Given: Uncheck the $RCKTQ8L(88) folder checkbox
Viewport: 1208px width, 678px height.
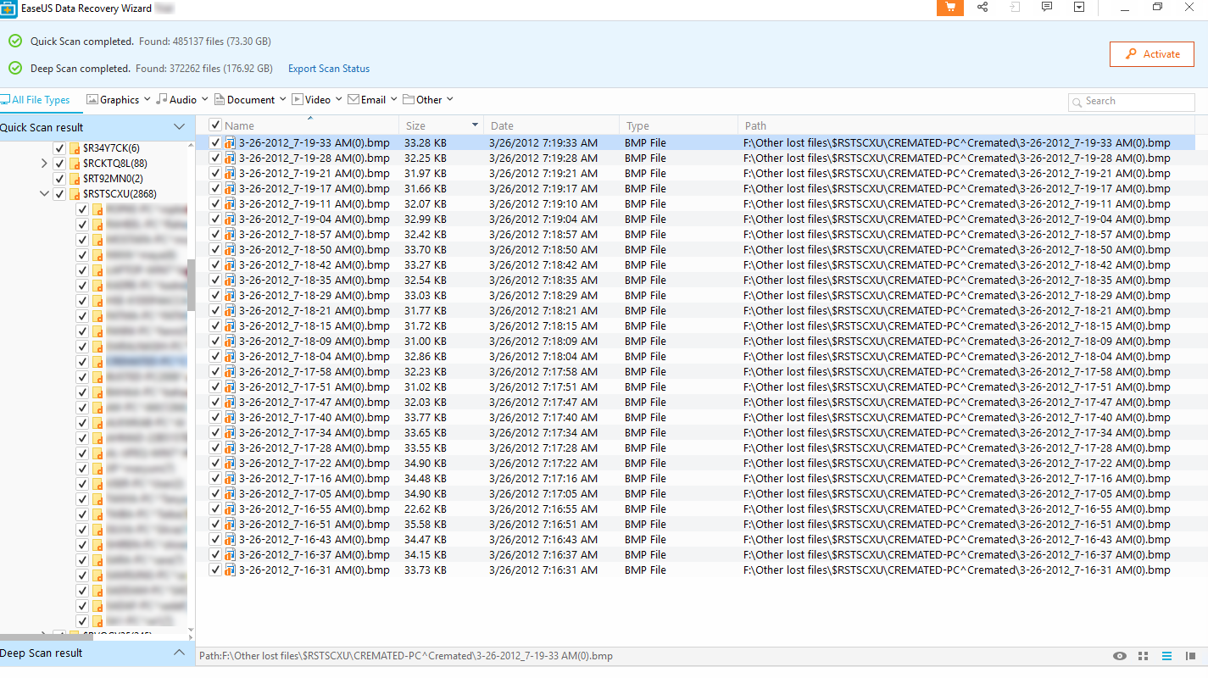Looking at the screenshot, I should pyautogui.click(x=59, y=164).
